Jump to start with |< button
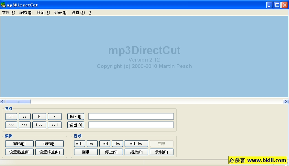289x166 pixels. (x=39, y=117)
